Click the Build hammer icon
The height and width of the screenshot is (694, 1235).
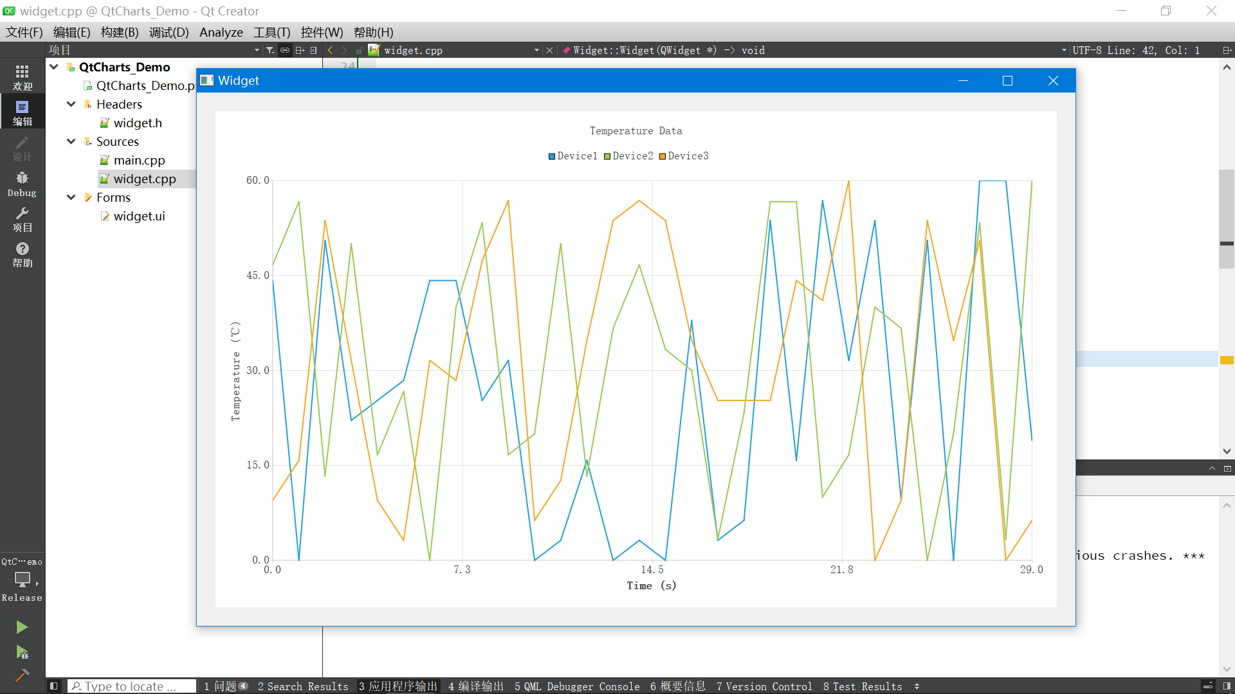tap(22, 675)
